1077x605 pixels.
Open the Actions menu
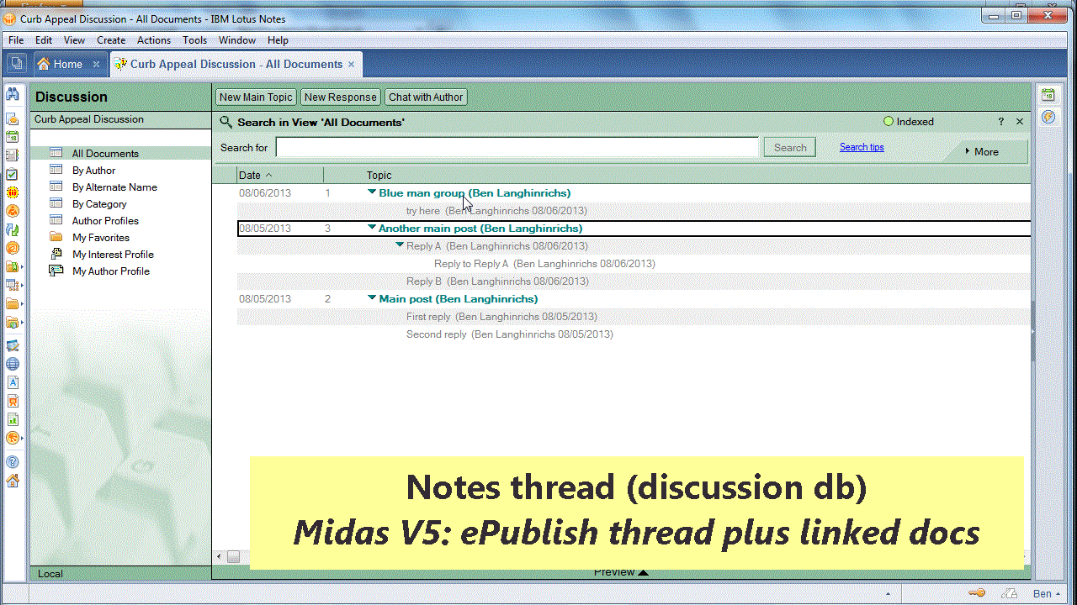[153, 40]
